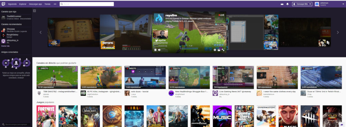Open Overwatch game cover

click(x=266, y=116)
